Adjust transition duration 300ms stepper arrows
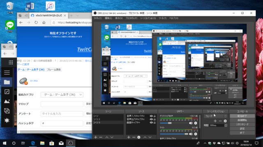The image size is (263, 147). 226,125
